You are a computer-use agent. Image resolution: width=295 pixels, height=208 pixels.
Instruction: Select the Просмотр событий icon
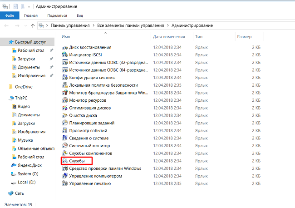pyautogui.click(x=64, y=130)
